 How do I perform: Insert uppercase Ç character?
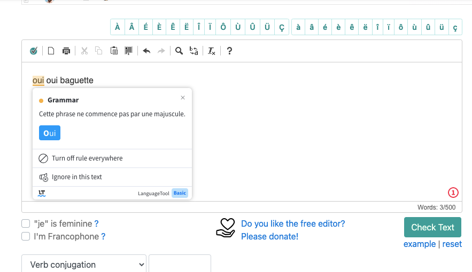click(x=282, y=27)
